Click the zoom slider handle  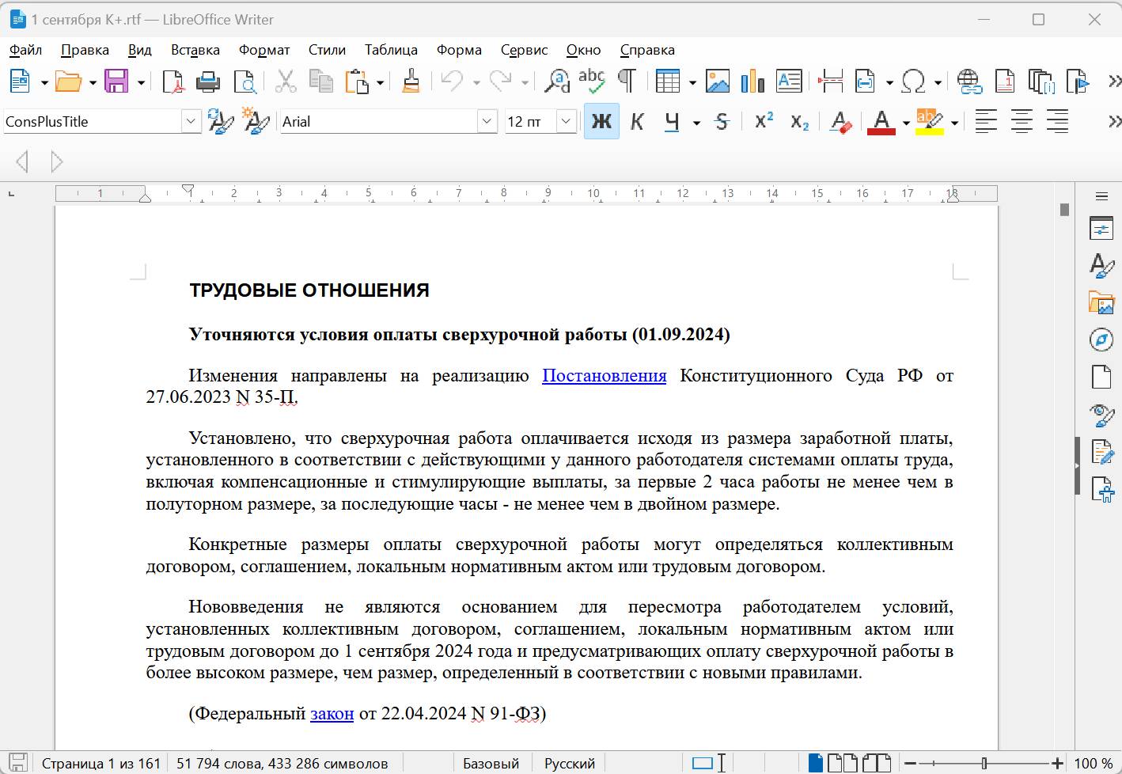[x=984, y=764]
